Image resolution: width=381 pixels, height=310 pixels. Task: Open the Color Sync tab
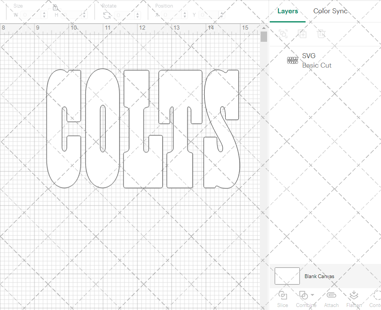330,11
